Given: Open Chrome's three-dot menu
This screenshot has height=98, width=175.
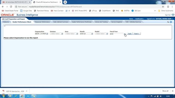Looking at the screenshot, I should tap(172, 7).
